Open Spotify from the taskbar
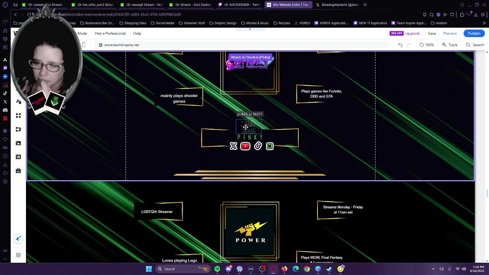Screen dimensions: 489x275 tap(217, 269)
